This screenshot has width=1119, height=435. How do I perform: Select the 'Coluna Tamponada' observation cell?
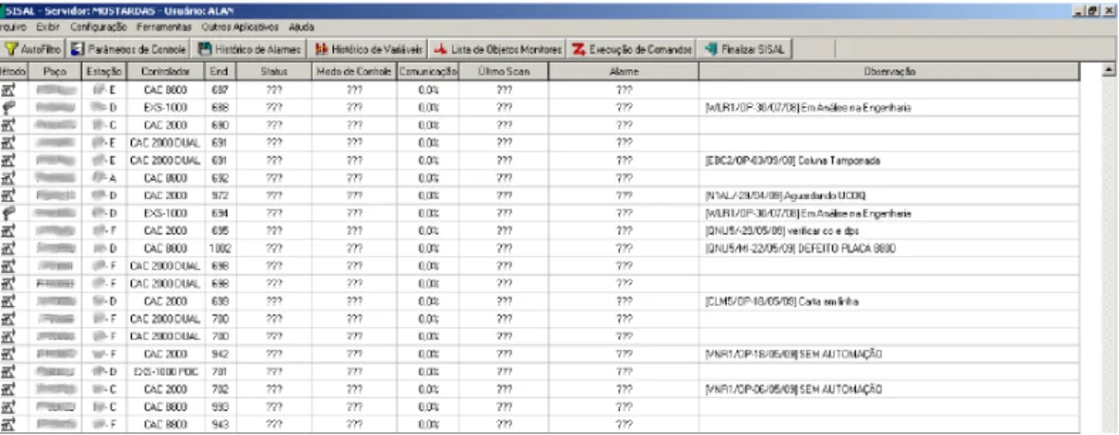pyautogui.click(x=889, y=160)
